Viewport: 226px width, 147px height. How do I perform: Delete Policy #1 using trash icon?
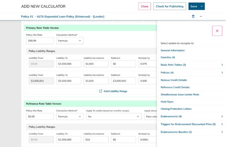click(x=193, y=17)
